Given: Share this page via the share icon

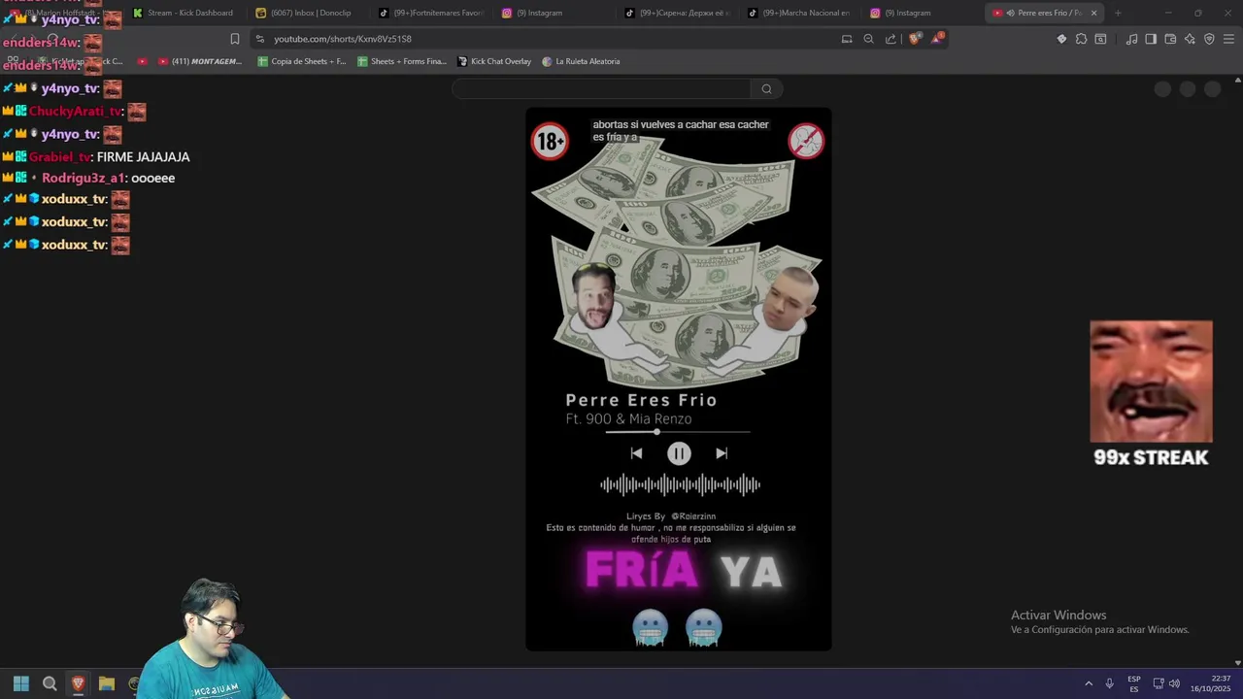Looking at the screenshot, I should (x=890, y=39).
